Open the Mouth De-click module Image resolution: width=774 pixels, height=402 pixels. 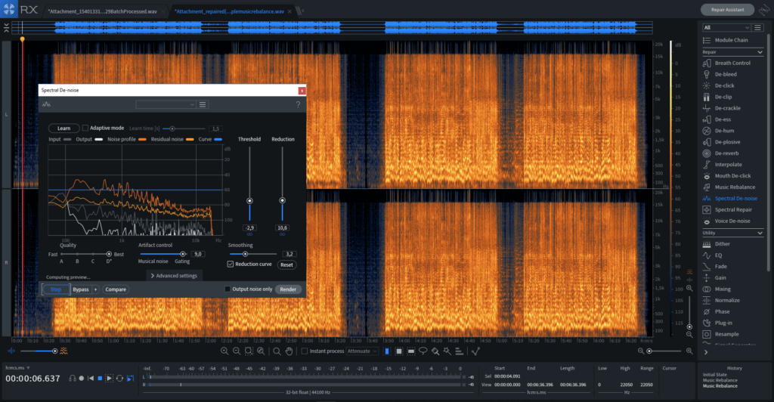[726, 175]
